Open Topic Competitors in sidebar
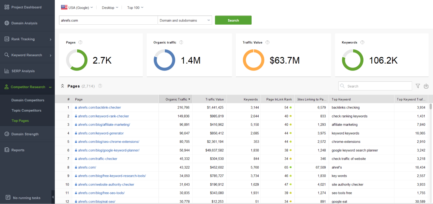Image resolution: width=433 pixels, height=204 pixels. point(26,111)
